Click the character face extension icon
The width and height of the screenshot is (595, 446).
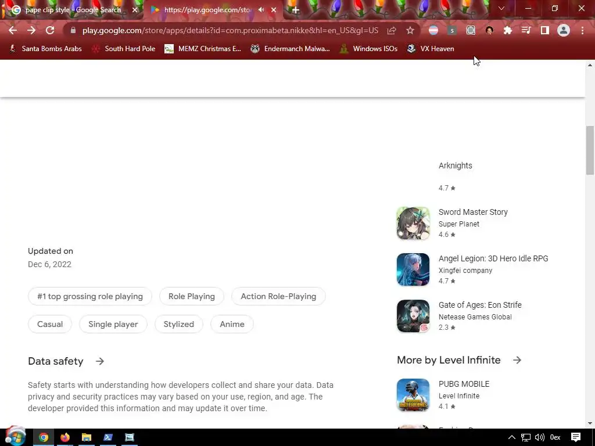(489, 30)
